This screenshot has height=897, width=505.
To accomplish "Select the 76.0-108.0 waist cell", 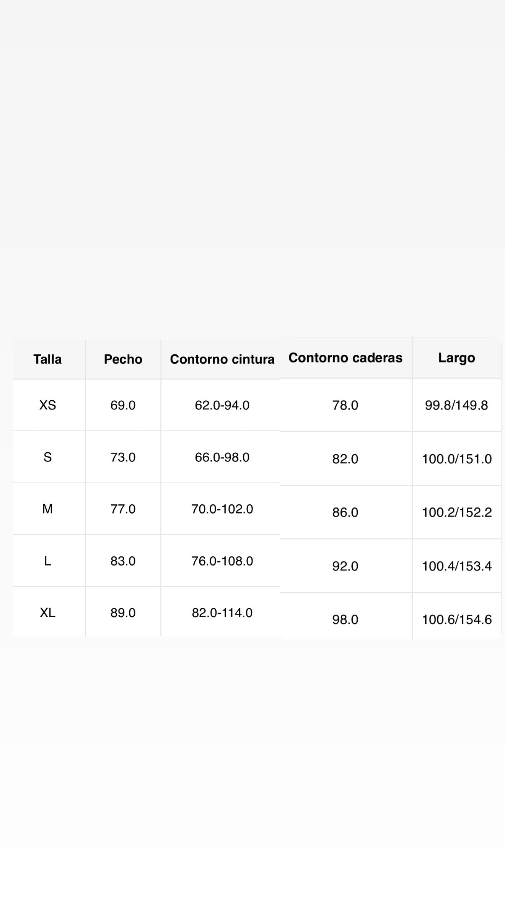I will coord(222,561).
